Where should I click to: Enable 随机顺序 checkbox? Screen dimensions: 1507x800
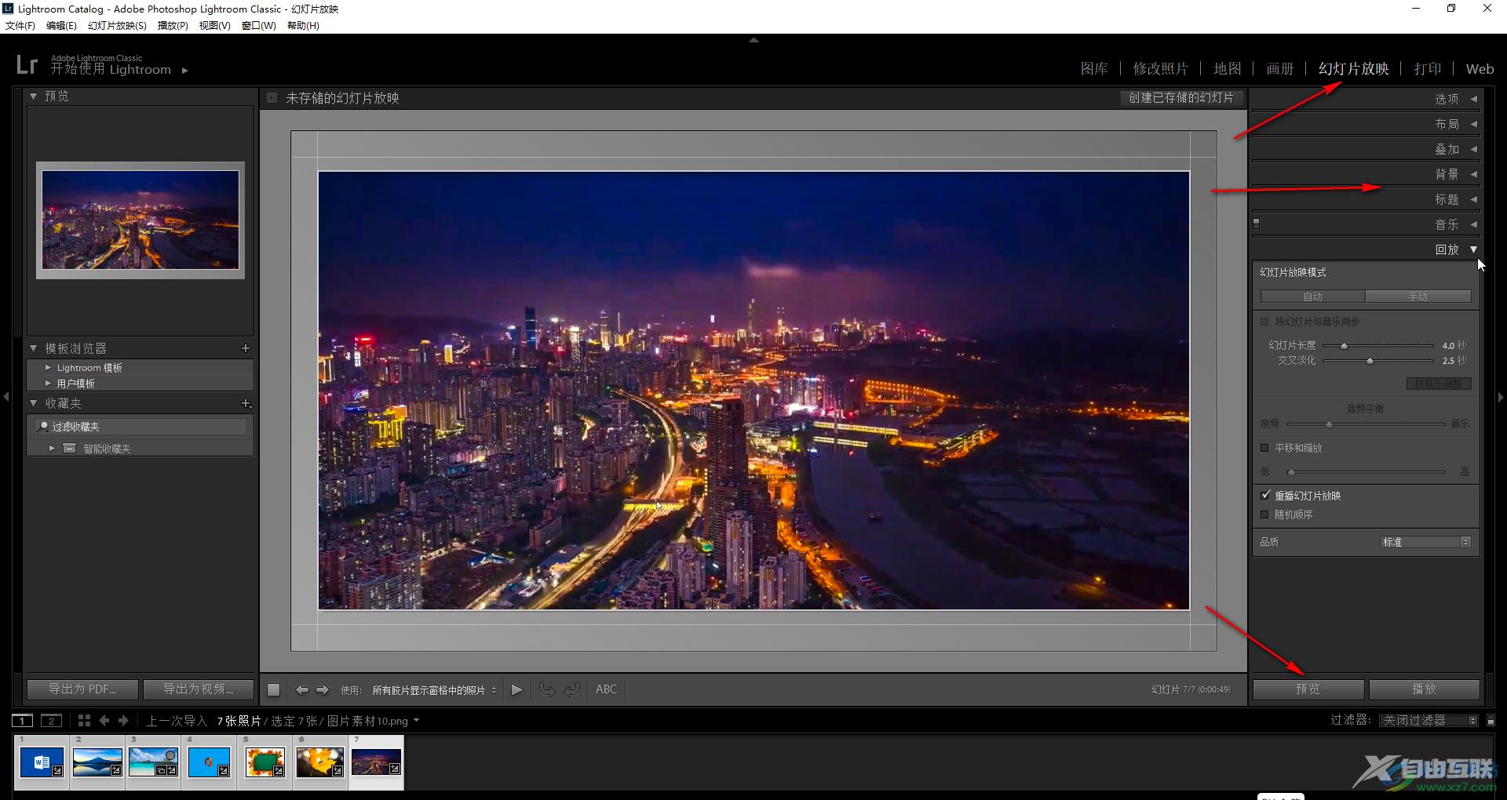1264,515
